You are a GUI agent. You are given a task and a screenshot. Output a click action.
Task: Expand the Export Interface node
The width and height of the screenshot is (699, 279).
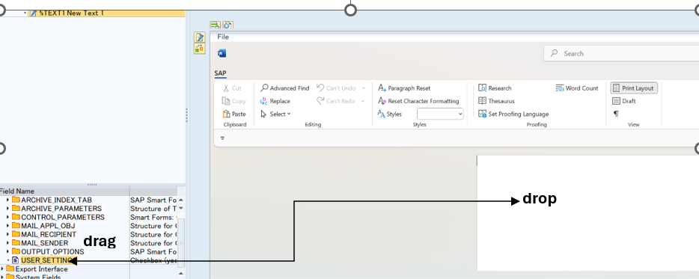(x=2, y=269)
